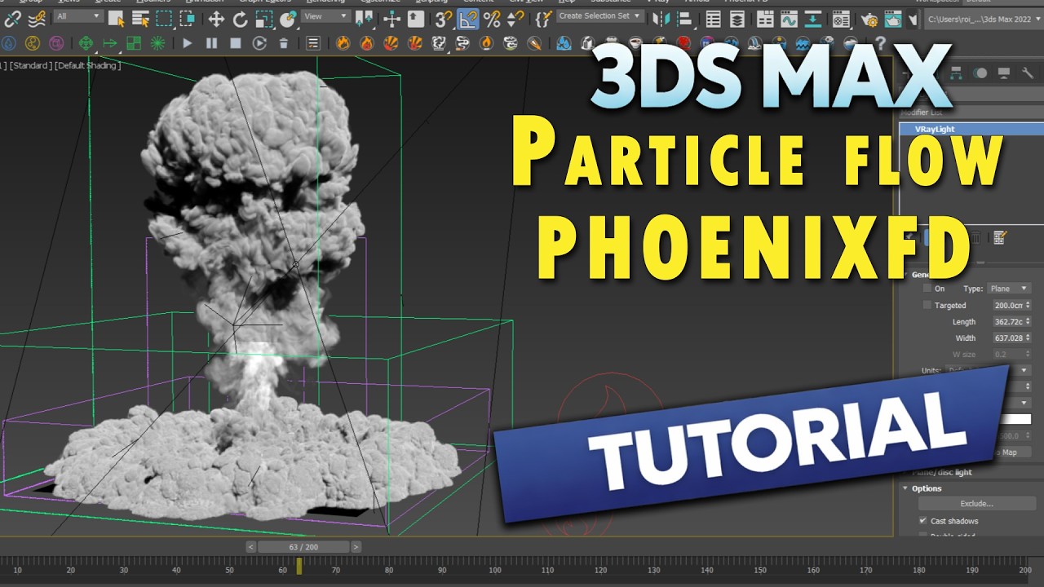Click the Length value field 362.72
The image size is (1044, 587).
[1007, 321]
